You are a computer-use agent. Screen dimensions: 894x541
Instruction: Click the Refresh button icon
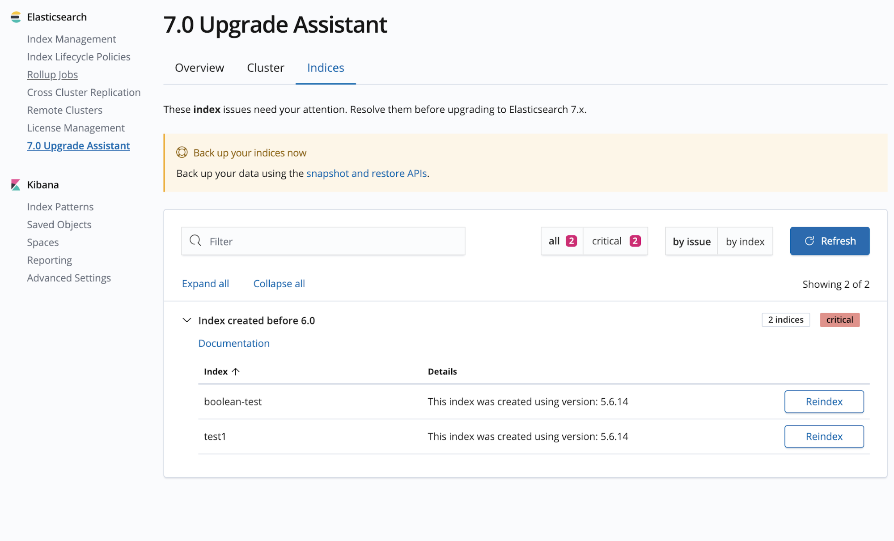(x=809, y=241)
